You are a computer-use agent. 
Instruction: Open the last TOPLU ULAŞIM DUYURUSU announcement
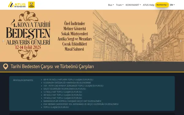point(56,107)
